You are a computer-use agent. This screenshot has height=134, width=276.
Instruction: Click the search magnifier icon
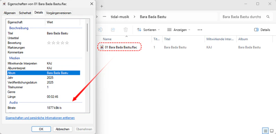click(x=268, y=17)
